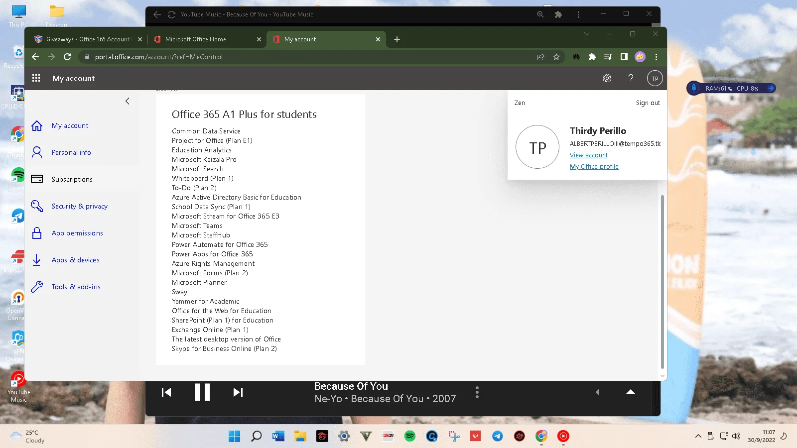Share this page icon in address bar
This screenshot has width=797, height=448.
point(540,57)
